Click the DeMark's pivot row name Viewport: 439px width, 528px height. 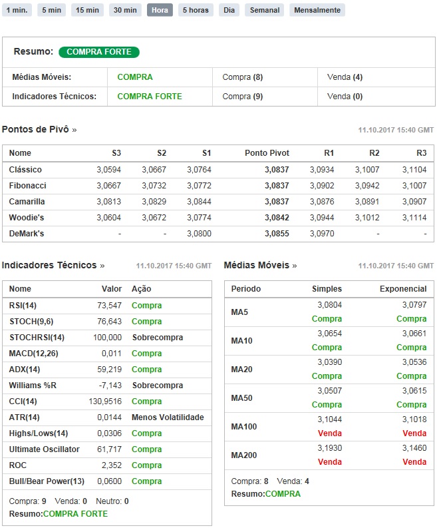[27, 233]
